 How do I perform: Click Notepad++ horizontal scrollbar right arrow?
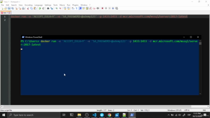(x=208, y=106)
